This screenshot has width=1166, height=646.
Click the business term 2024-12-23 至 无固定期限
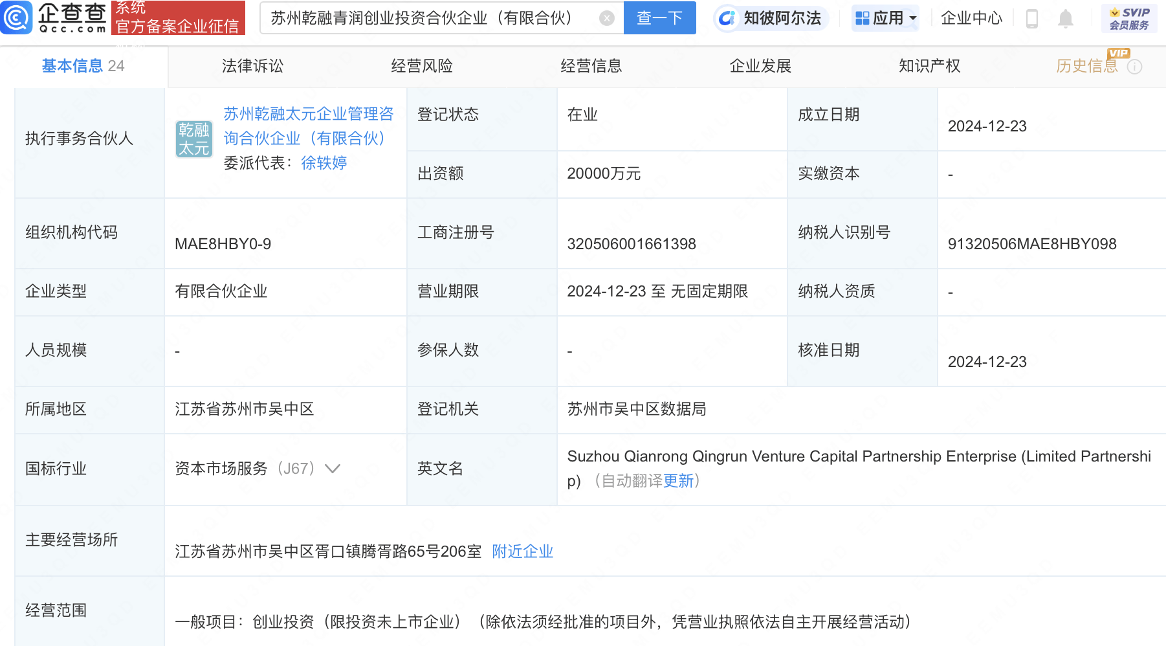[657, 291]
